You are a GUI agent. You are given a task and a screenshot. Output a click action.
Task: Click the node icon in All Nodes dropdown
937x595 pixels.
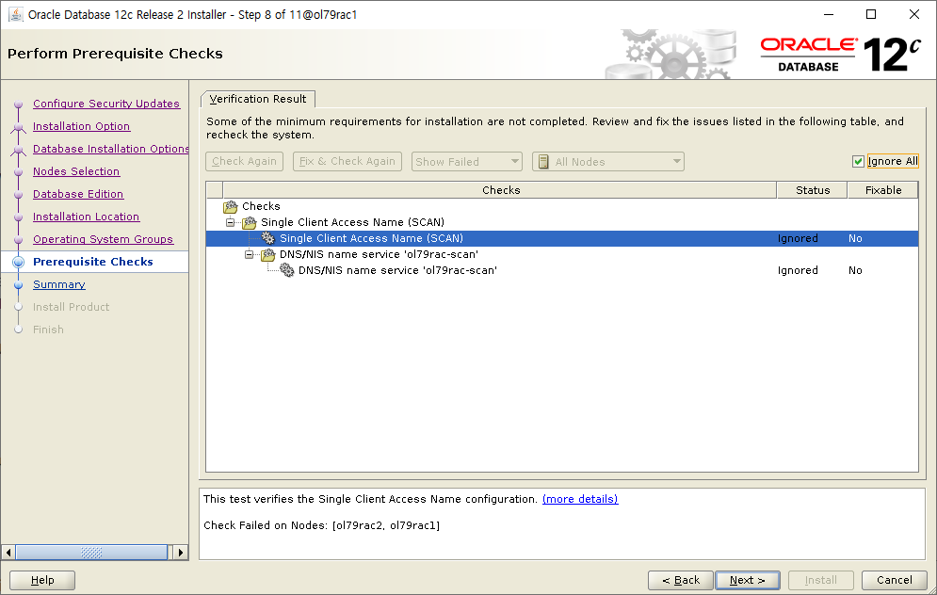coord(543,162)
